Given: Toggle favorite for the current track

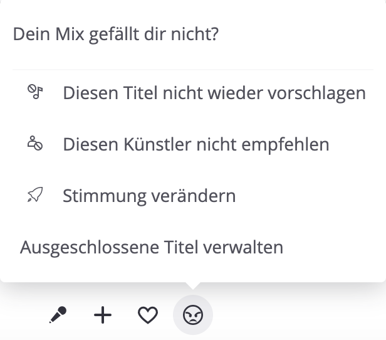Looking at the screenshot, I should click(148, 315).
